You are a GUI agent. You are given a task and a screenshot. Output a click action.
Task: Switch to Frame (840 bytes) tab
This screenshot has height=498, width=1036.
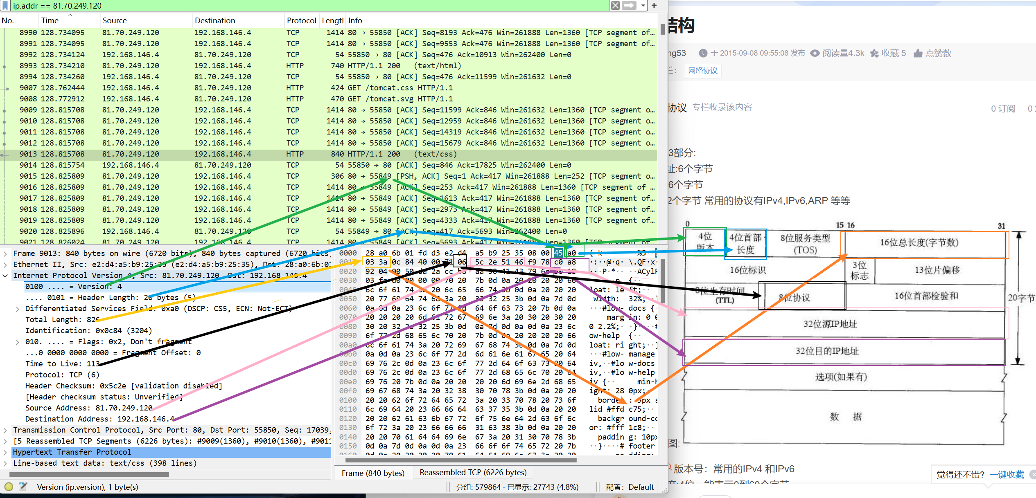click(x=373, y=473)
